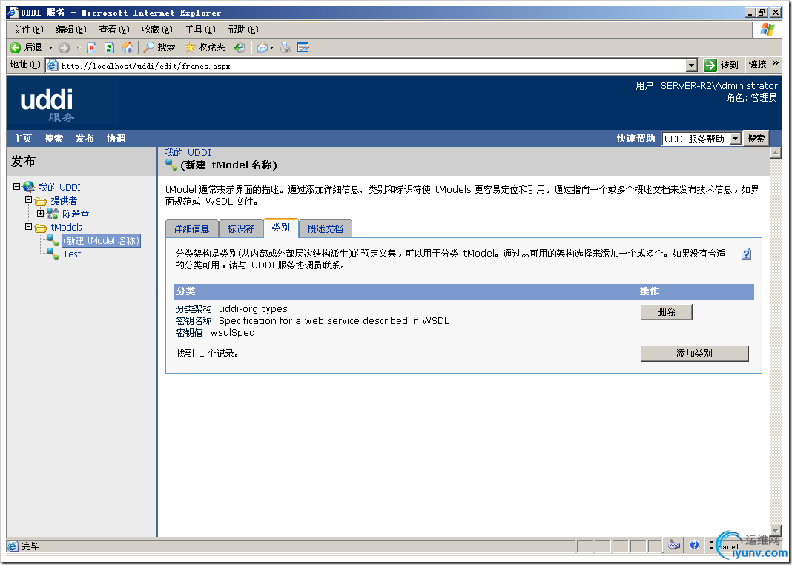792x565 pixels.
Task: Click the Refresh page icon
Action: (x=109, y=48)
